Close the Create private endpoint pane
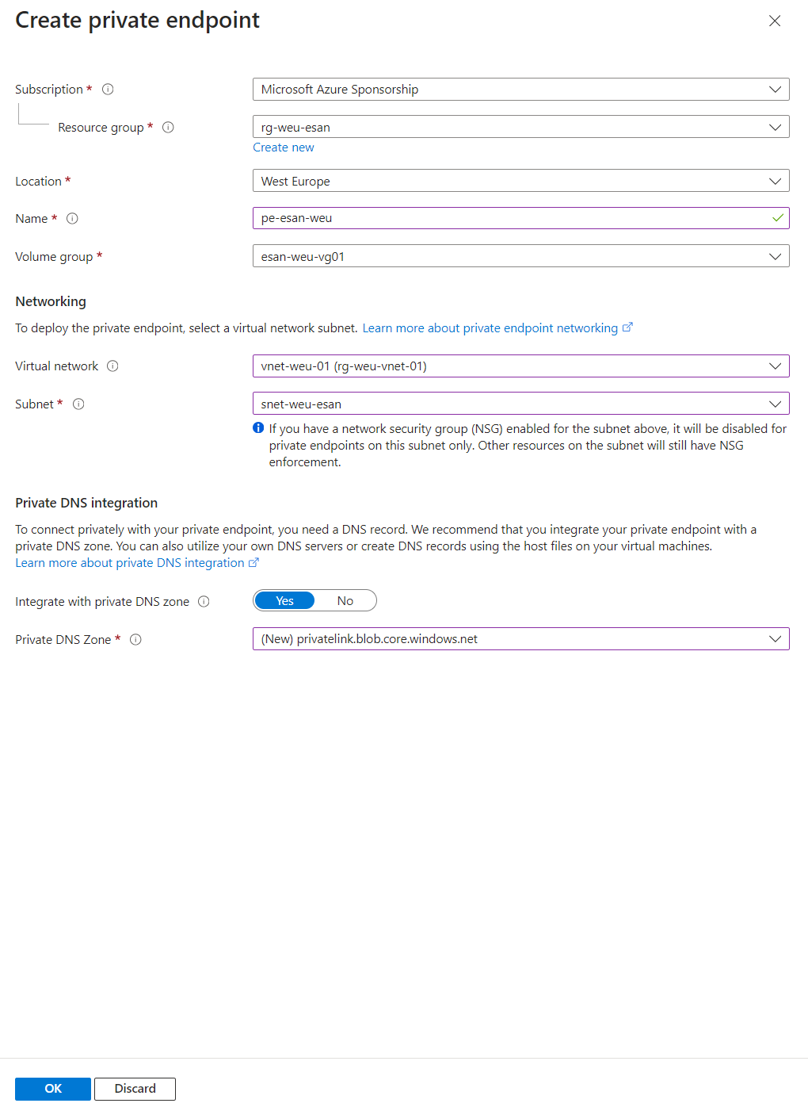Screen dimensions: 808x1107 coord(775,21)
